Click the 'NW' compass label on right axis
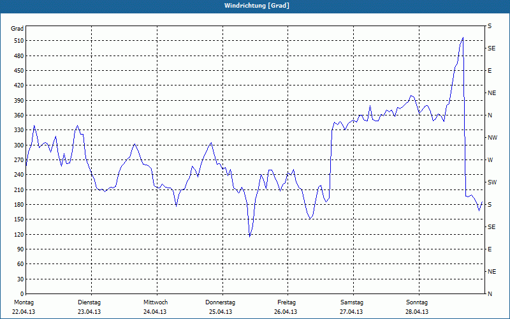This screenshot has width=510, height=319. pos(492,138)
